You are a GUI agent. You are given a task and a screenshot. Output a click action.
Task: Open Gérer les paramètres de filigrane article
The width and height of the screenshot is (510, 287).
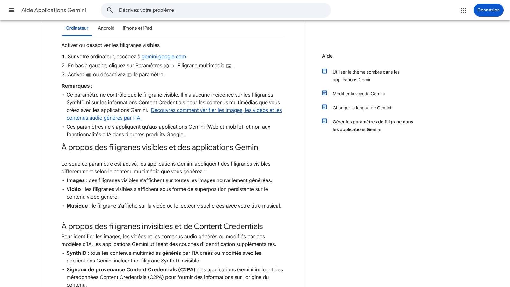tap(373, 126)
